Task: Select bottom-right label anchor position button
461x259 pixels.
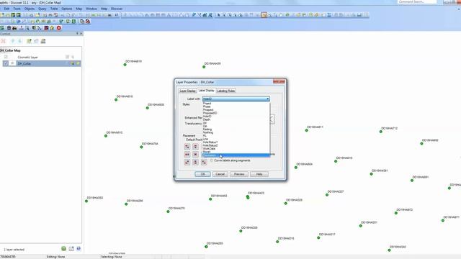Action: tap(204, 163)
